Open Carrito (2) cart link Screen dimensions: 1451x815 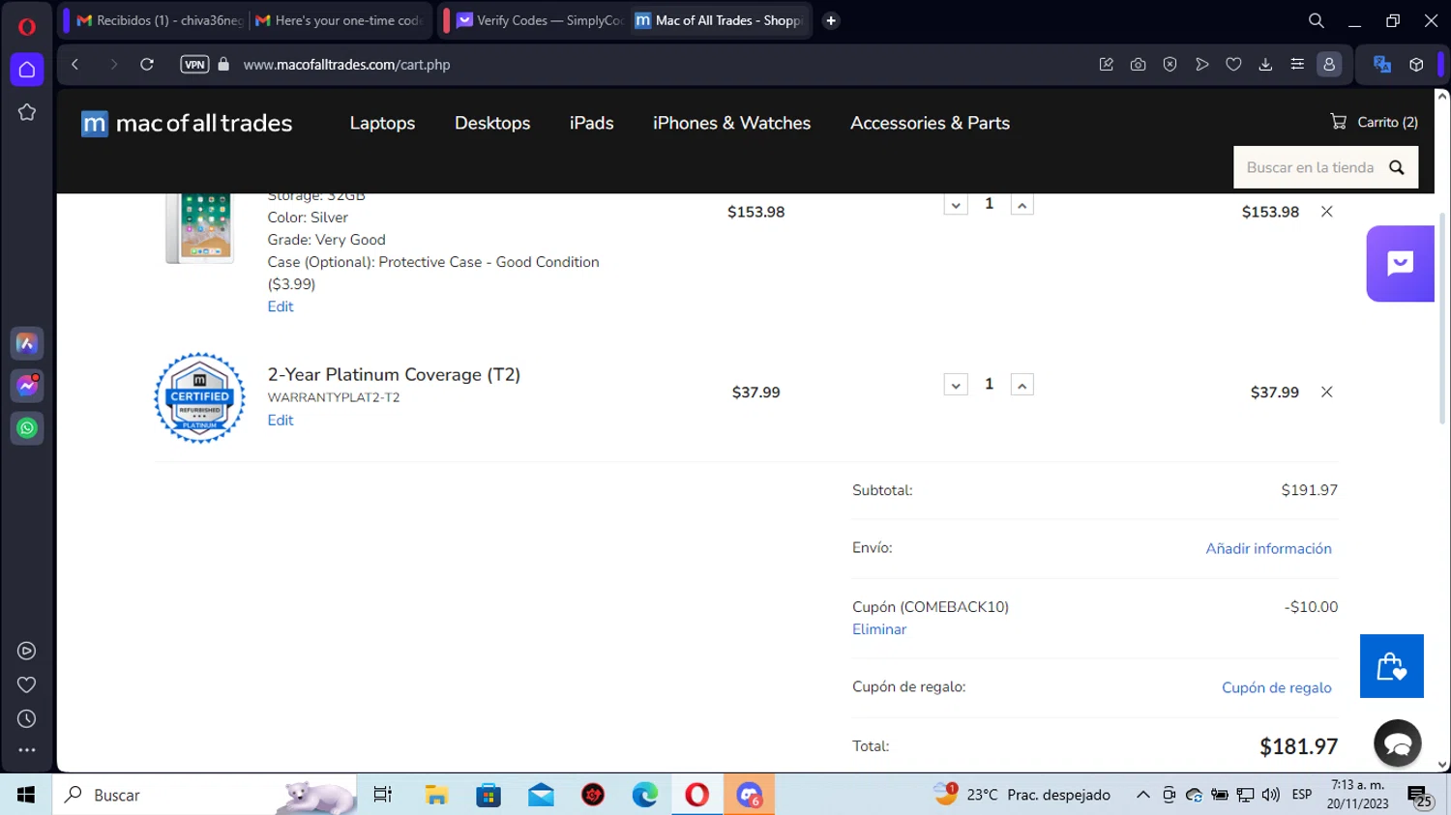point(1374,122)
